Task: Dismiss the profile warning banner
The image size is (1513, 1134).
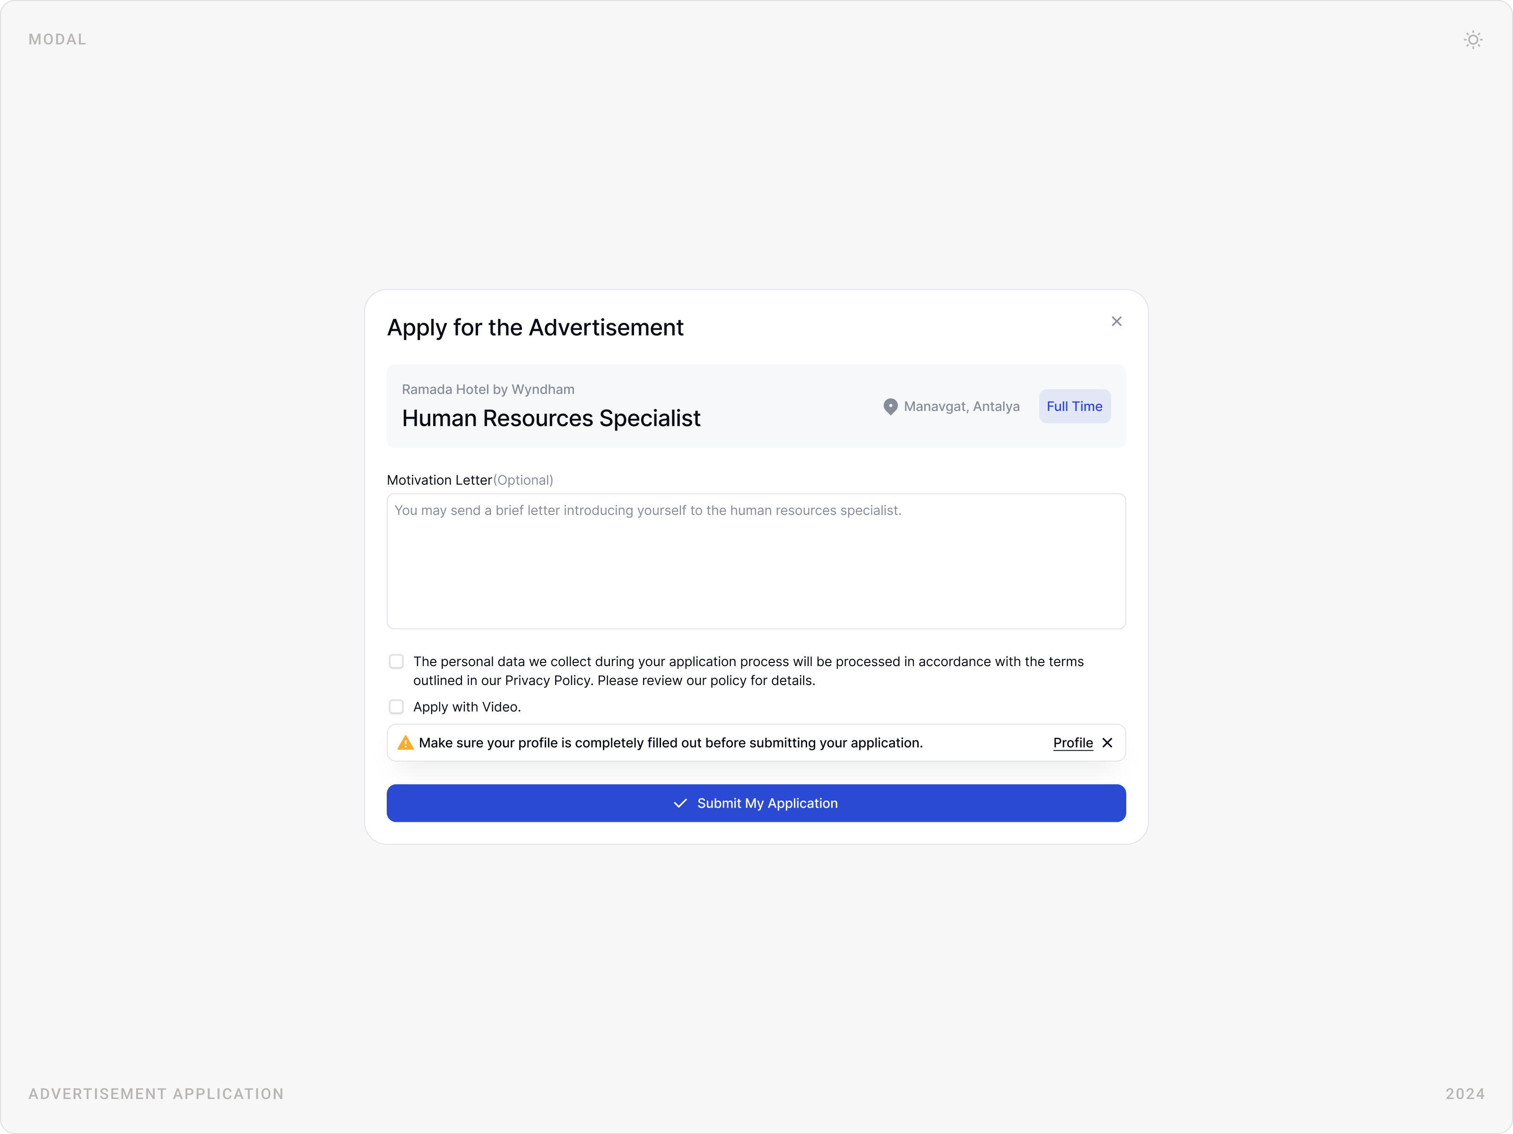Action: [x=1108, y=742]
